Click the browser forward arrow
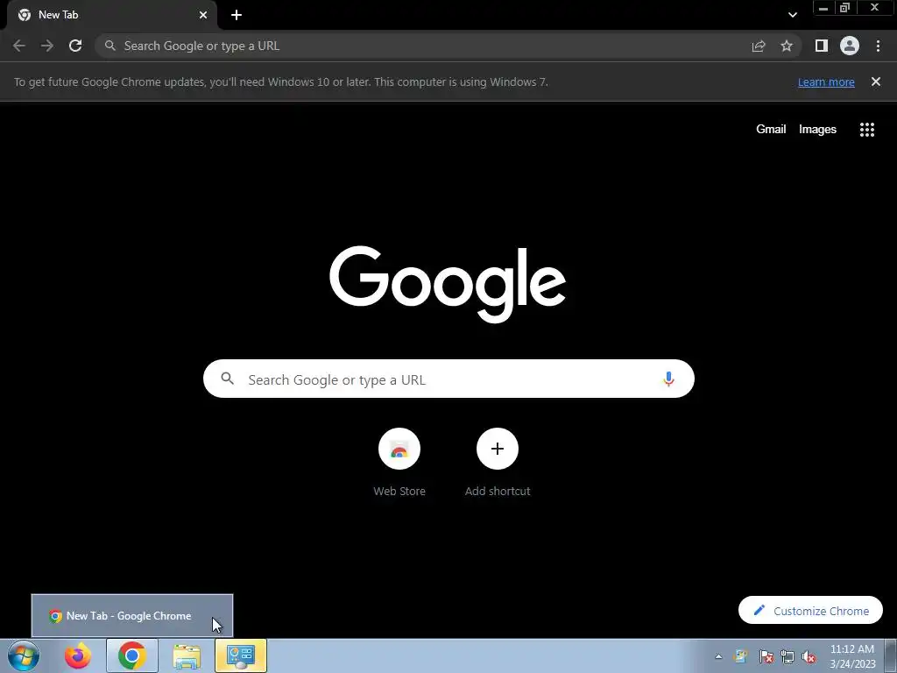 pos(47,46)
